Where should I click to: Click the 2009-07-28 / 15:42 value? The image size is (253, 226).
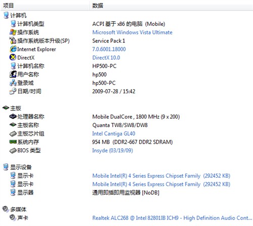point(113,91)
